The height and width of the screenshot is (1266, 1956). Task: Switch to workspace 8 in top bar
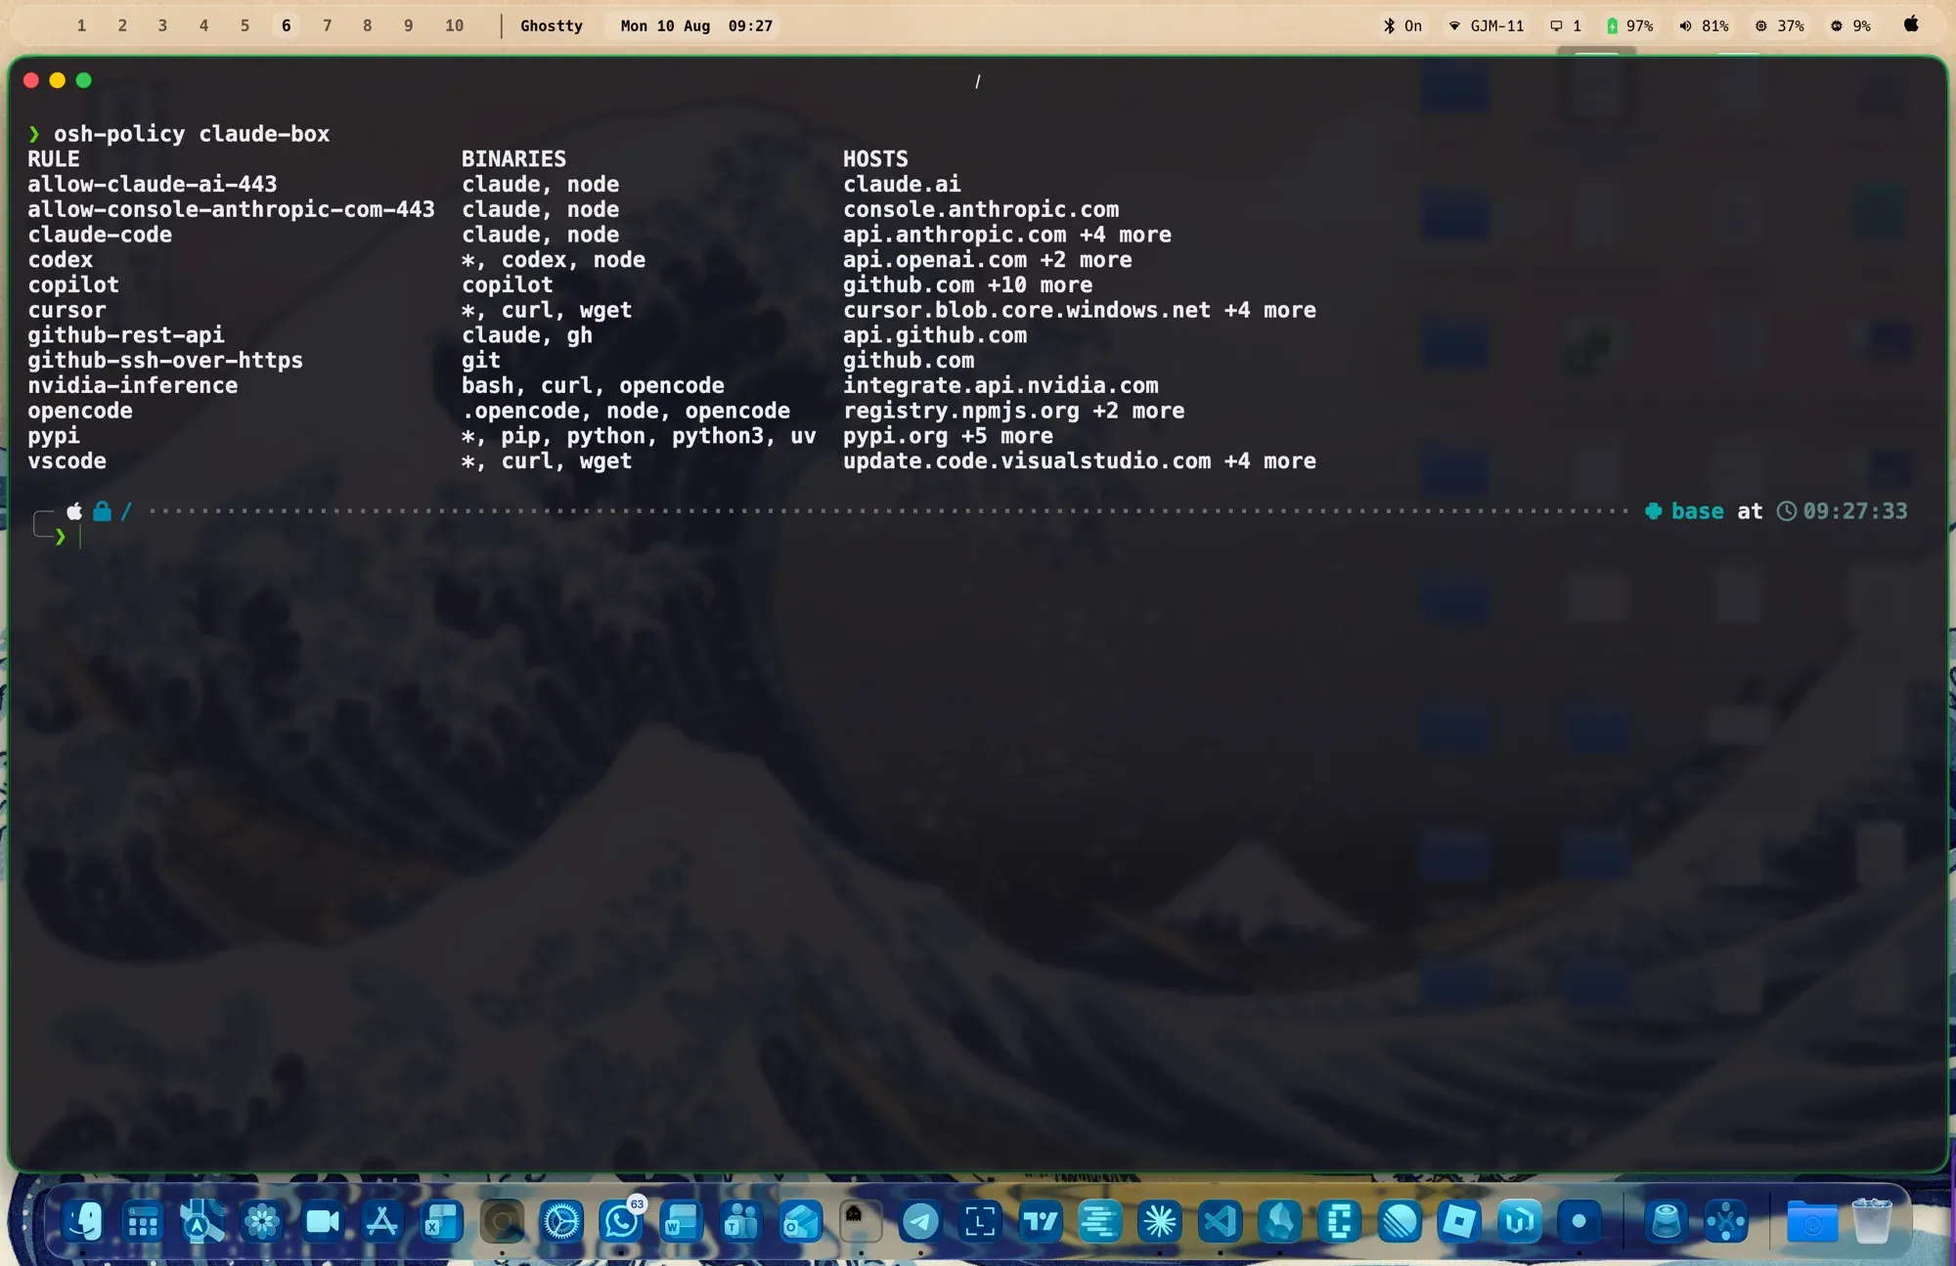[367, 25]
